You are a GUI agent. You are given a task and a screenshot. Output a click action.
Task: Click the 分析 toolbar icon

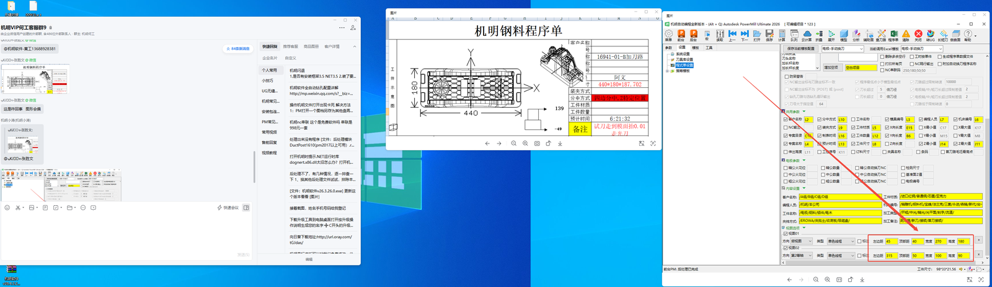pos(856,35)
